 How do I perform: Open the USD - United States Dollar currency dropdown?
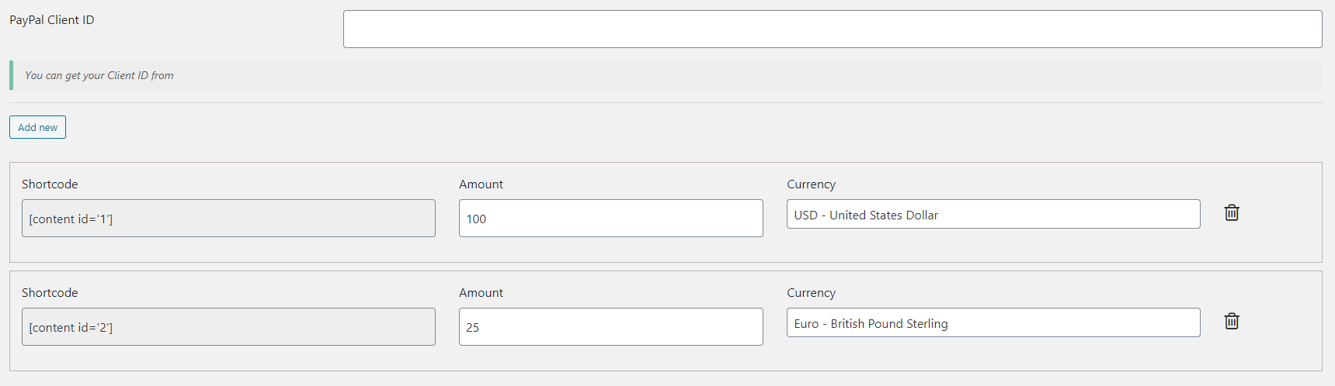pos(993,214)
